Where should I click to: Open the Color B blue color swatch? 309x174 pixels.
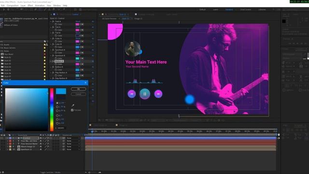pos(77,47)
